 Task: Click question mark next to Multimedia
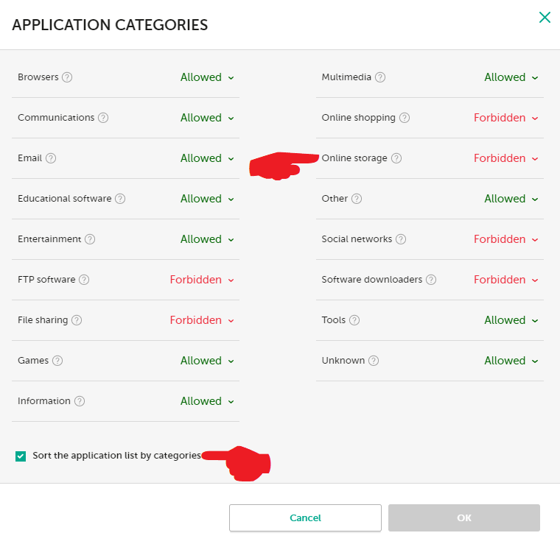tap(379, 77)
